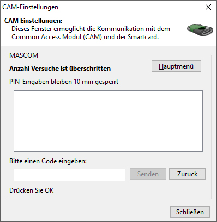Focus the code entry text field

tap(69, 175)
